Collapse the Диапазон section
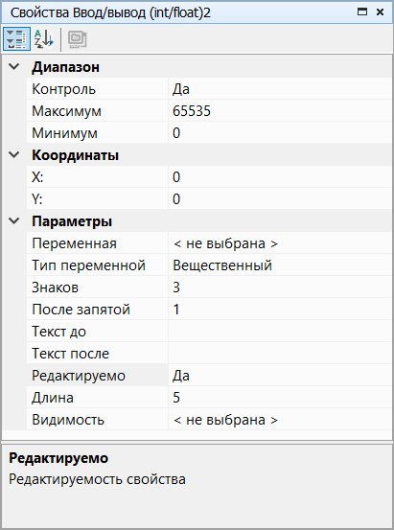This screenshot has width=394, height=530. tap(14, 66)
